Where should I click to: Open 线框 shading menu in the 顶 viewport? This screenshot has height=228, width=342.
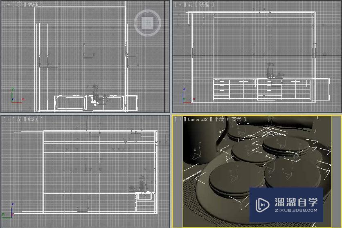pos(33,4)
